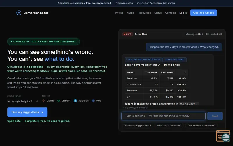Viewport: 233px width, 146px height.
Task: Click the Web globe icon
Action: pyautogui.click(x=93, y=101)
